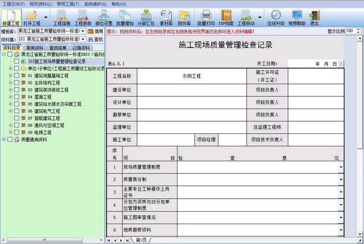Screen dimensions: 364x244
Task: Click the 示例工程 project name cell
Action: [192, 76]
